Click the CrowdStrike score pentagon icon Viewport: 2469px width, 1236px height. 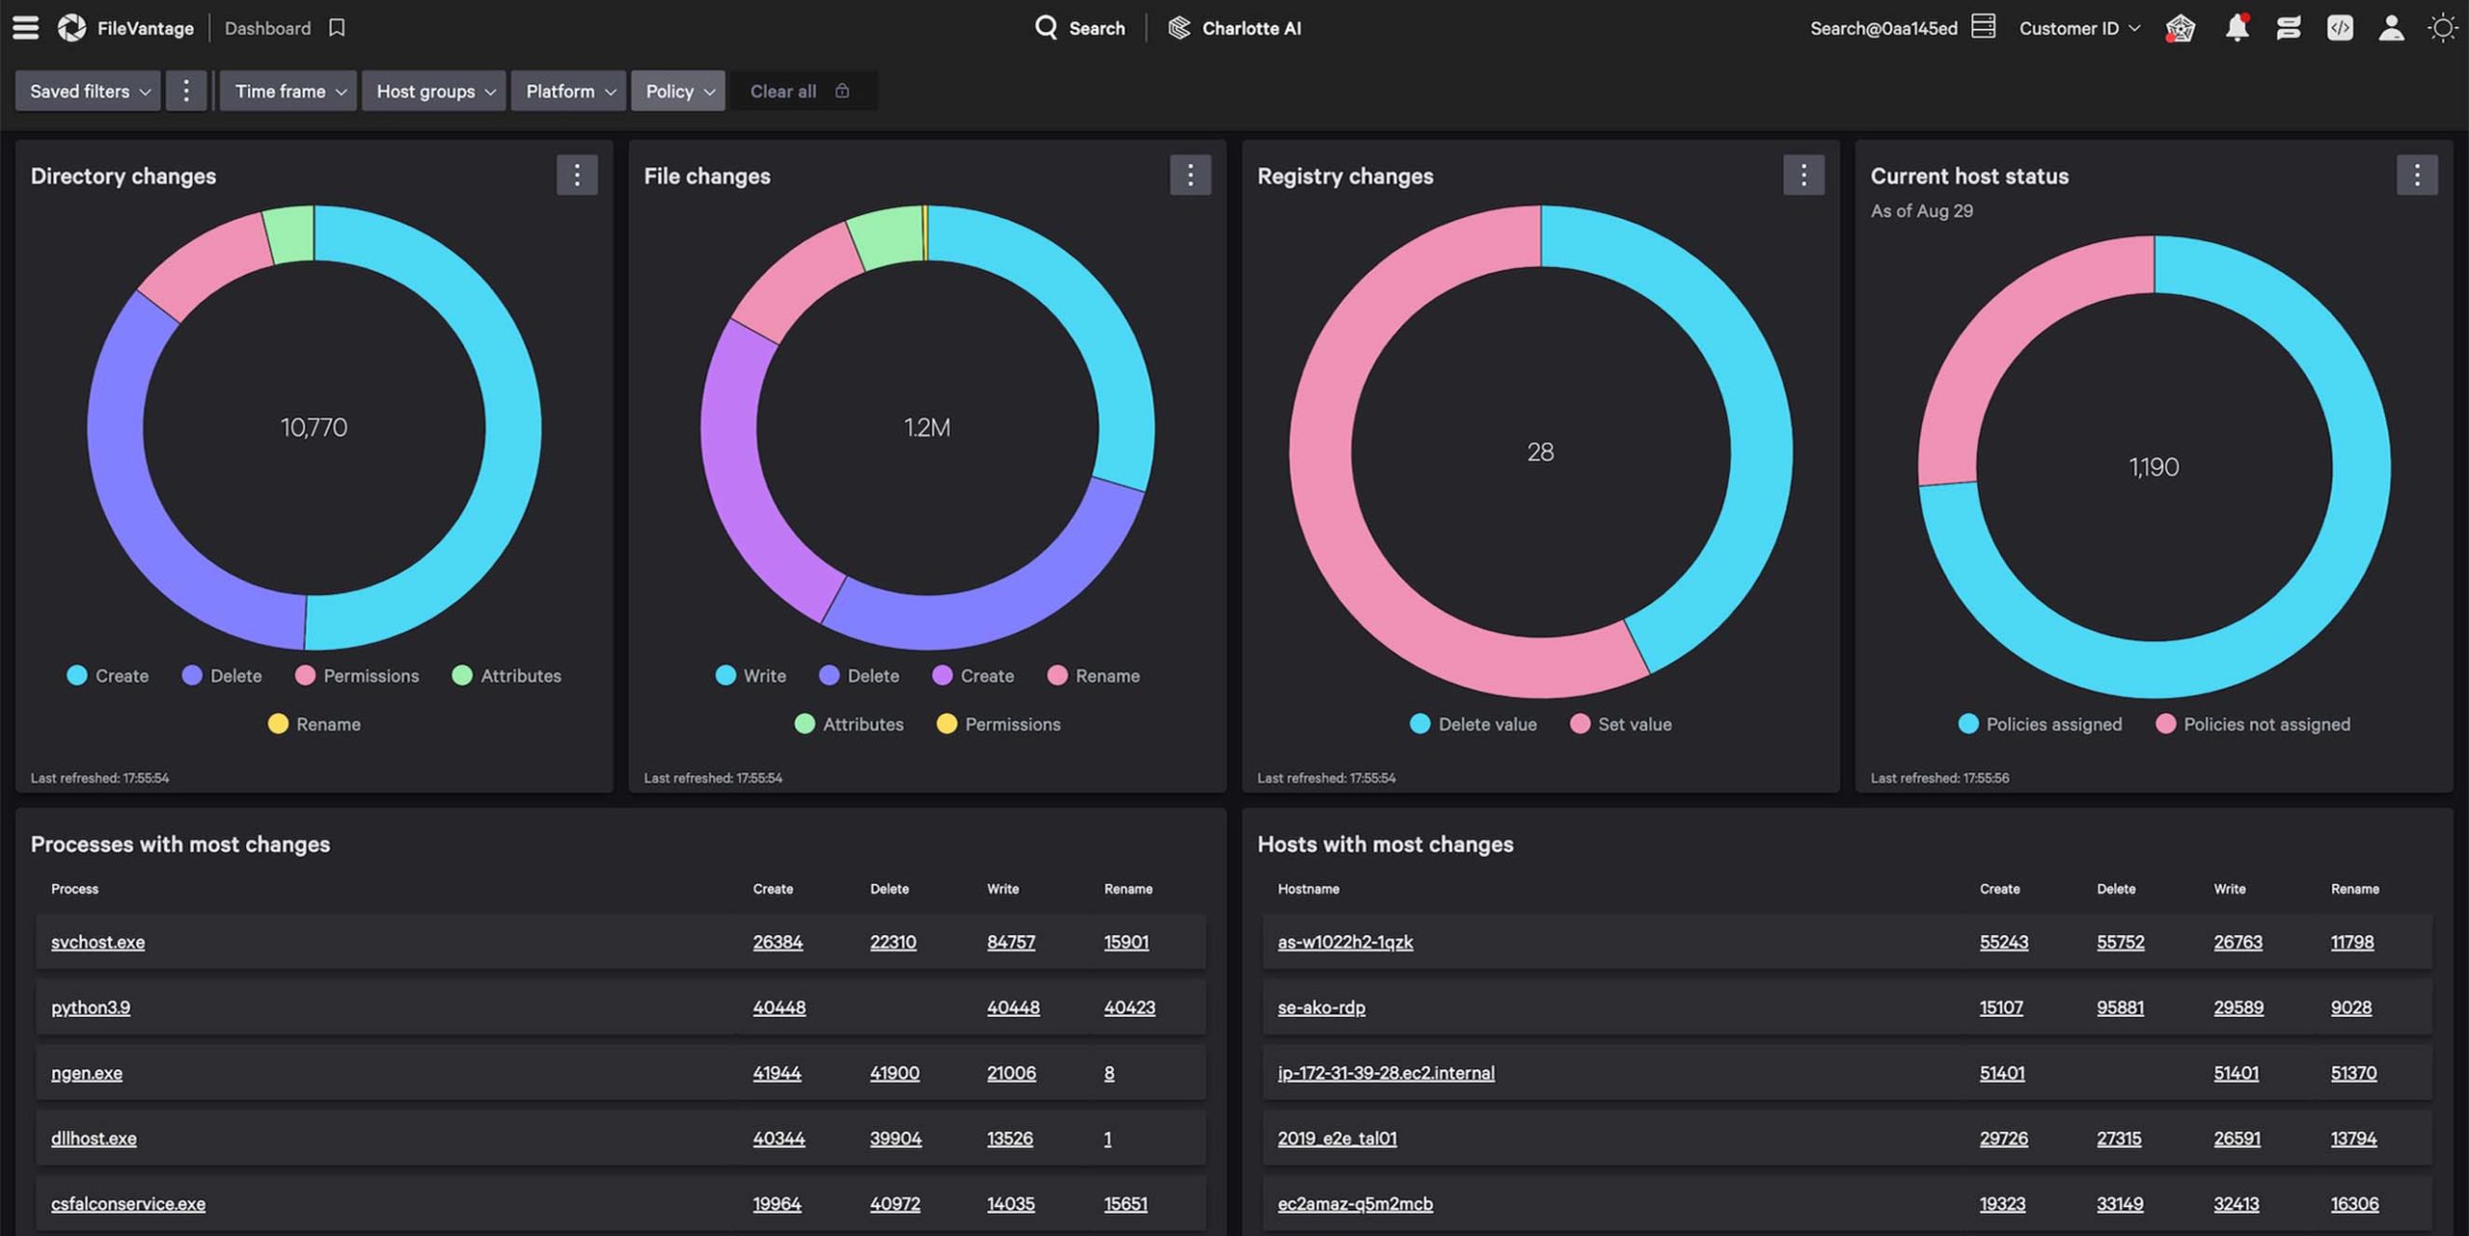tap(2180, 27)
